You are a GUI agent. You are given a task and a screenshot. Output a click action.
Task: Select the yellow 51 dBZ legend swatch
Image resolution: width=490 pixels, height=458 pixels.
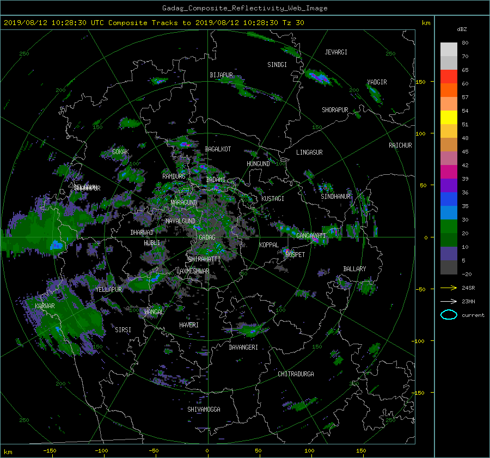(449, 118)
